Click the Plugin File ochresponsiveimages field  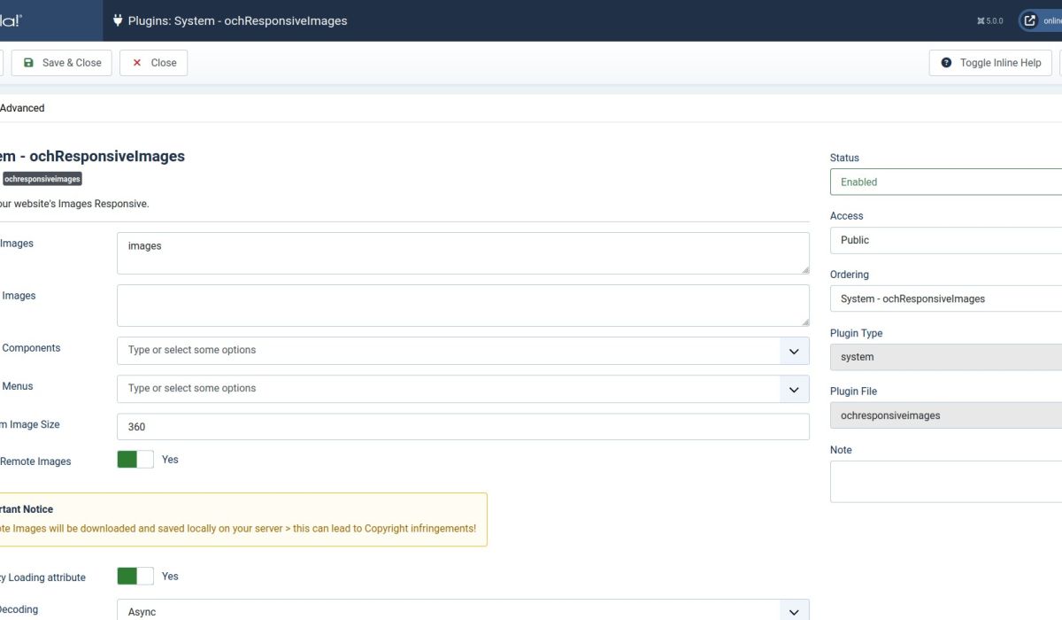946,415
